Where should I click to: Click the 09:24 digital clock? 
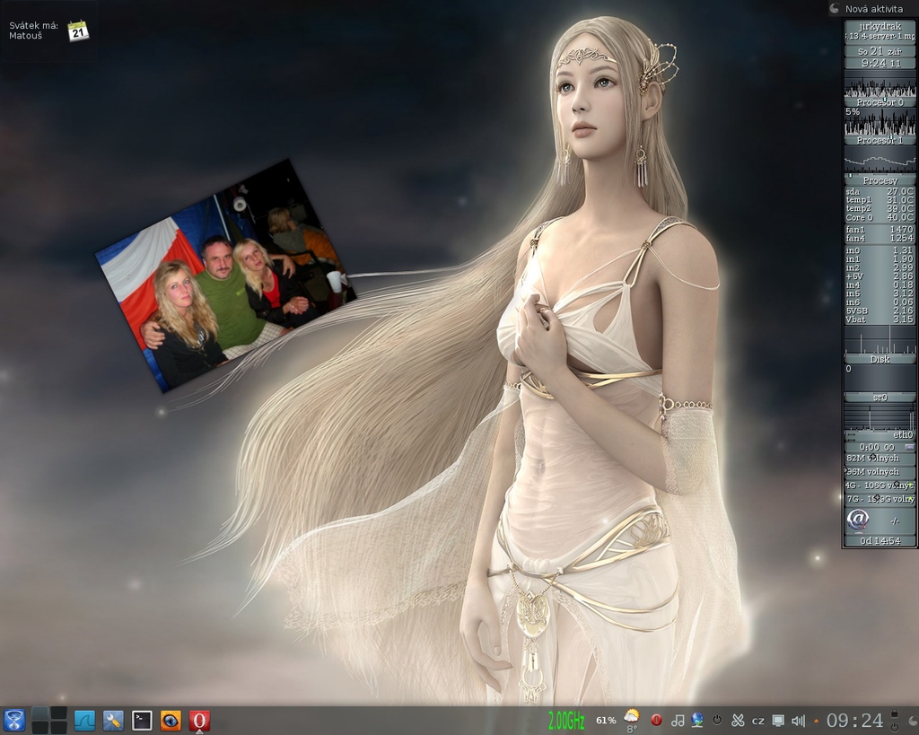[854, 721]
